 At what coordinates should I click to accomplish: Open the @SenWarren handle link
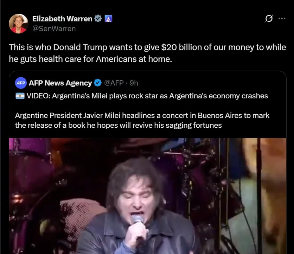pos(54,29)
